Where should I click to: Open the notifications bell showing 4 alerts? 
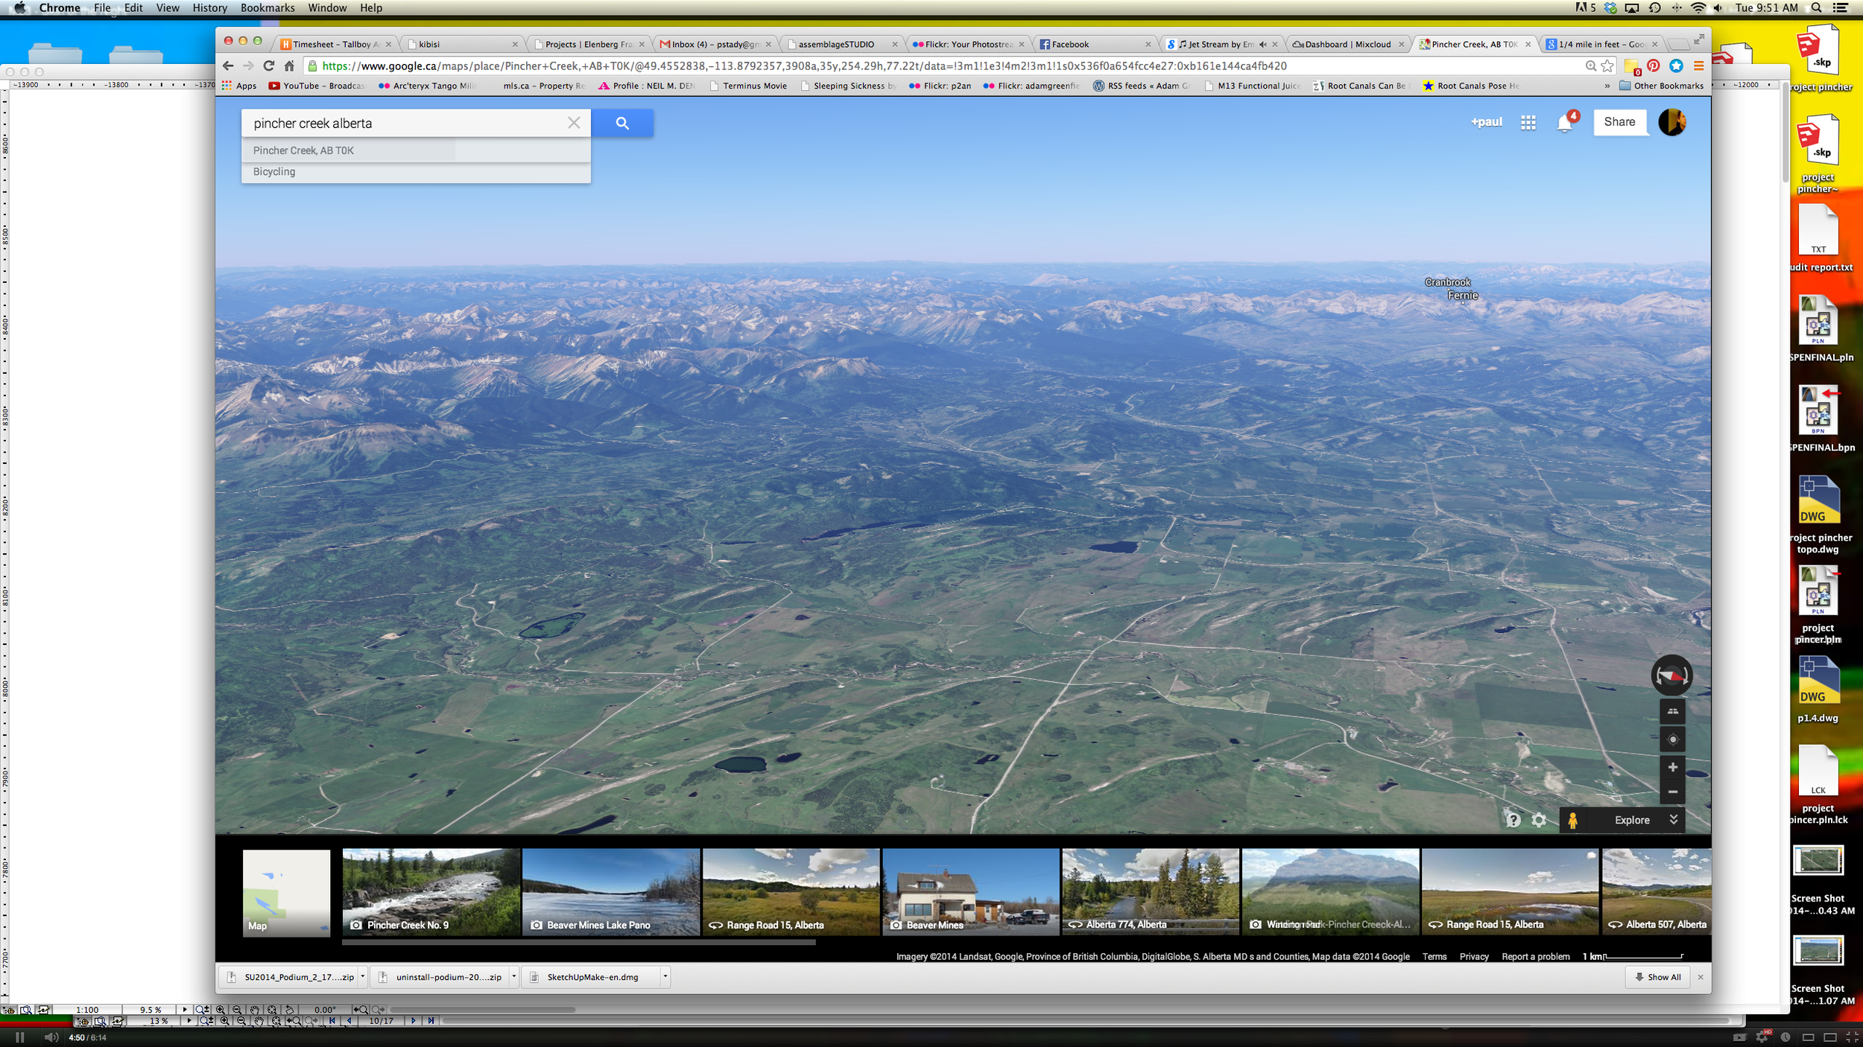click(x=1564, y=124)
